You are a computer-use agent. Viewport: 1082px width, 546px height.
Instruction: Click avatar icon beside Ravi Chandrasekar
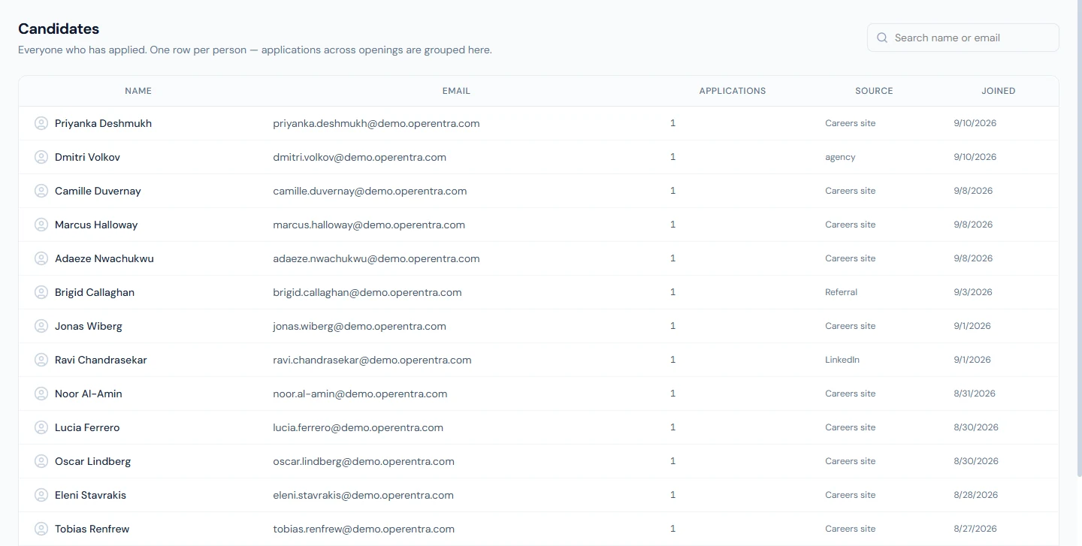tap(41, 360)
